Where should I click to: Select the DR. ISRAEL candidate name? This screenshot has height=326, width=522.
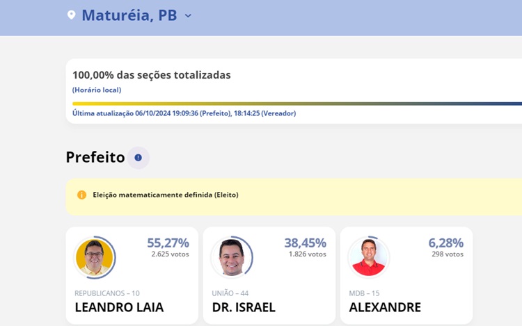tap(244, 307)
